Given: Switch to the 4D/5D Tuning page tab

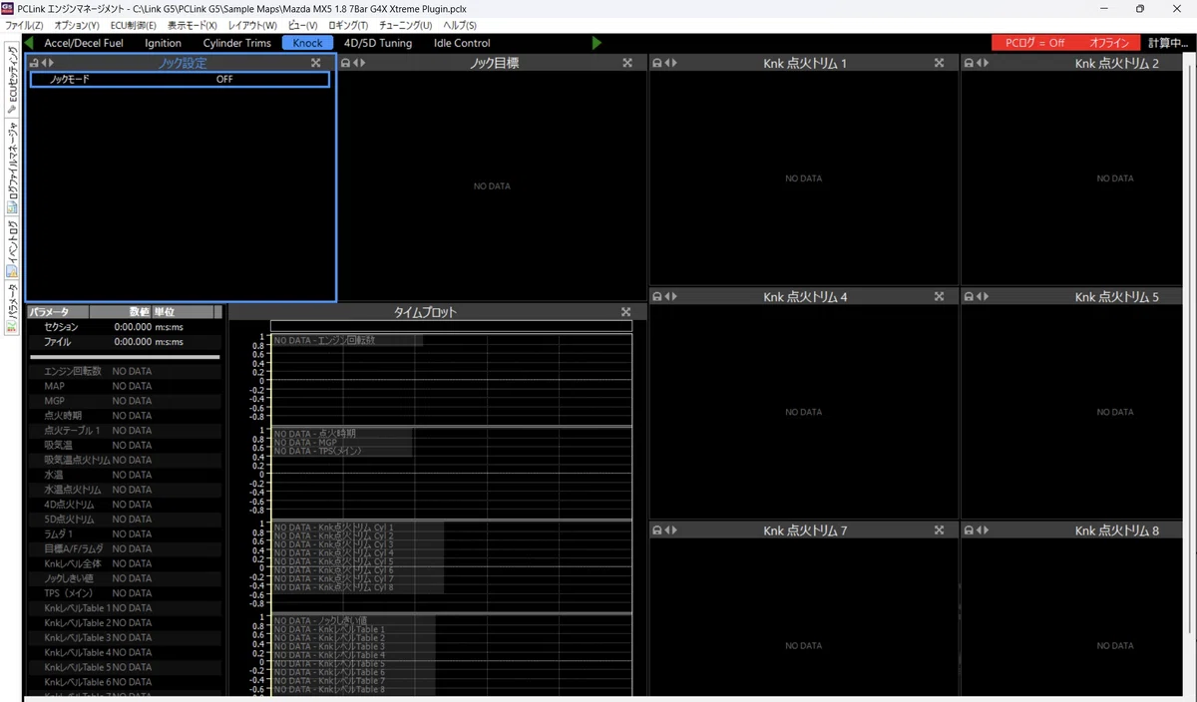Looking at the screenshot, I should coord(377,43).
